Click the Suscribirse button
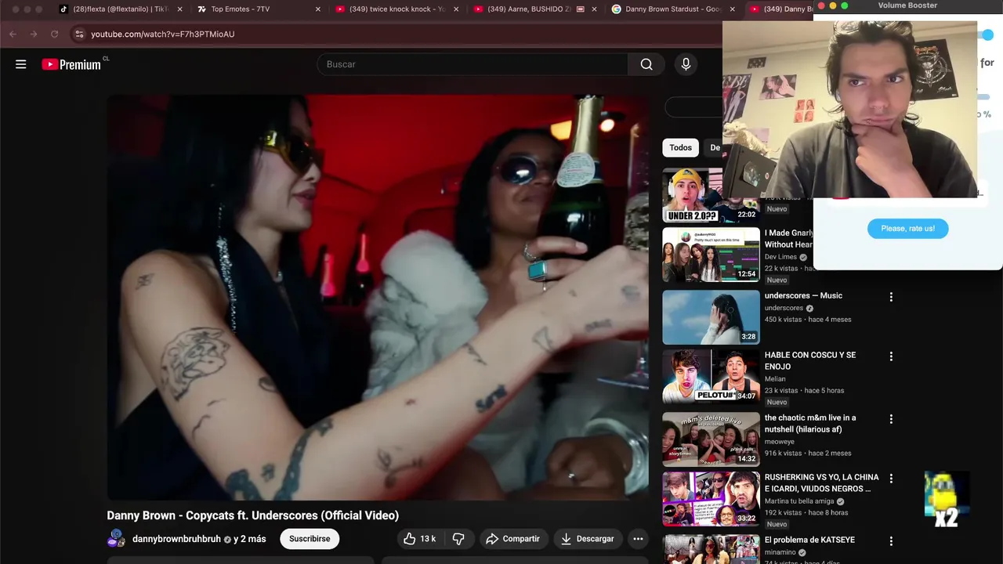 [310, 539]
